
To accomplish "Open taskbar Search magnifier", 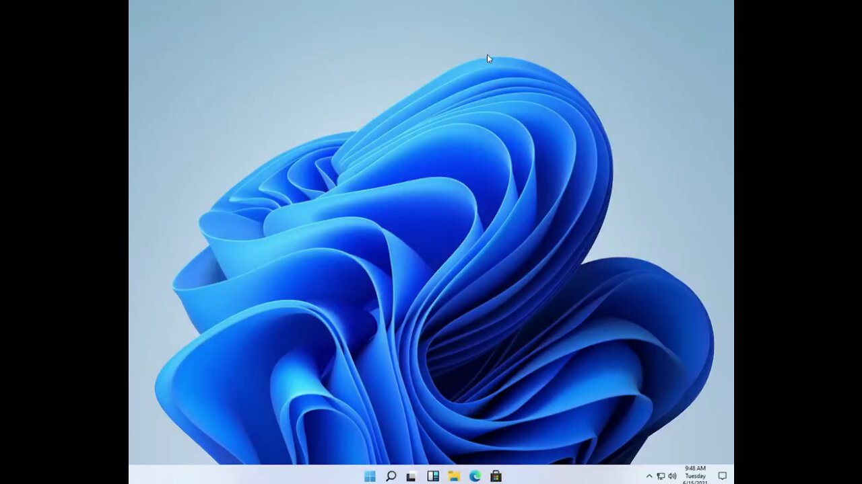I will (x=391, y=476).
